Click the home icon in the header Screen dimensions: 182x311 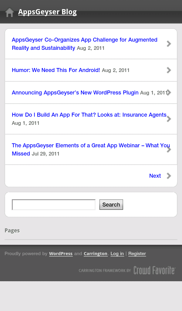click(10, 12)
